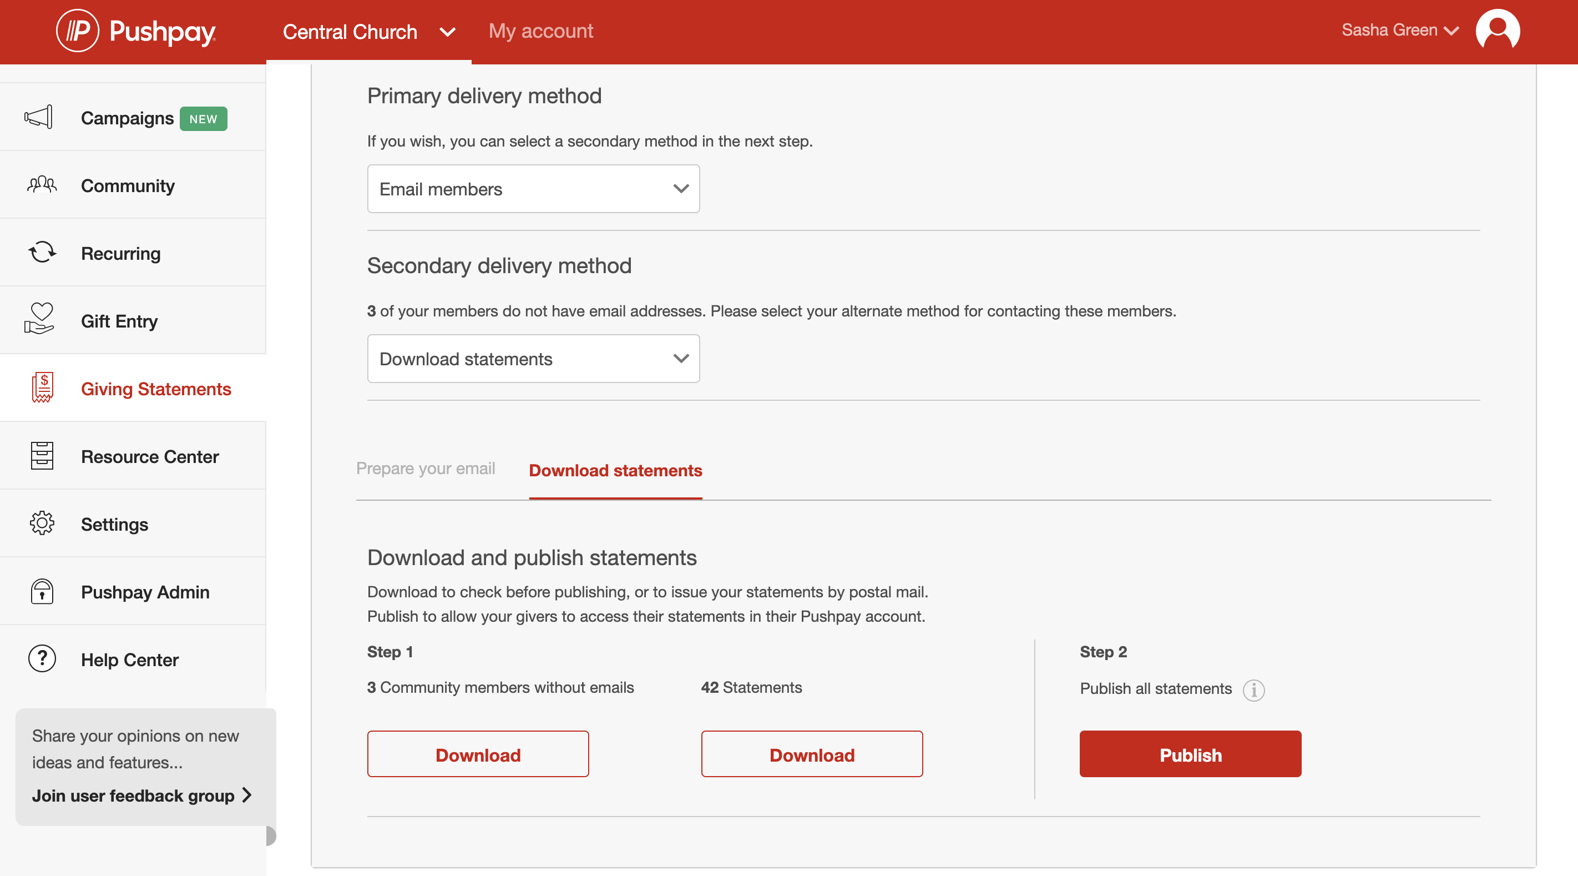Click the Resource Center icon
Image resolution: width=1578 pixels, height=876 pixels.
pyautogui.click(x=41, y=455)
